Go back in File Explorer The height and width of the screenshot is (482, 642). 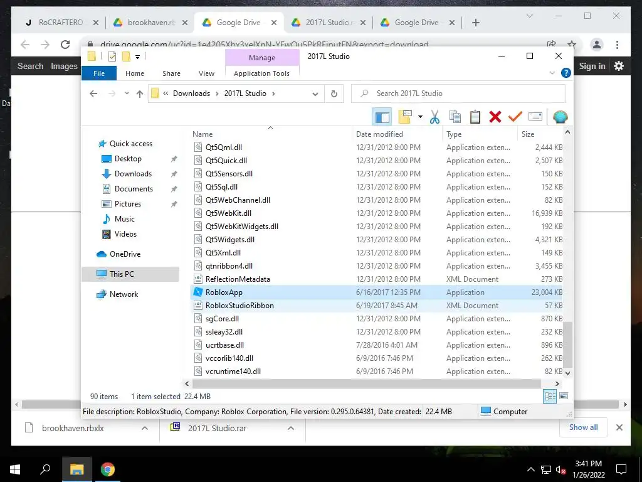coord(93,94)
